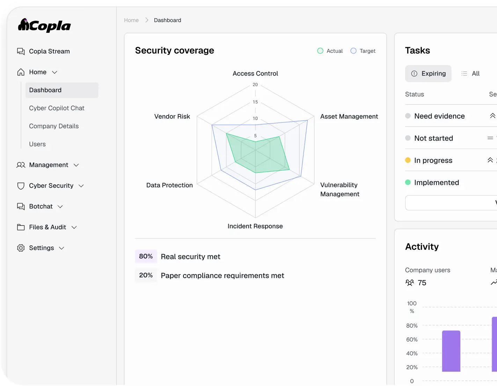Click the Home house icon

click(x=21, y=72)
